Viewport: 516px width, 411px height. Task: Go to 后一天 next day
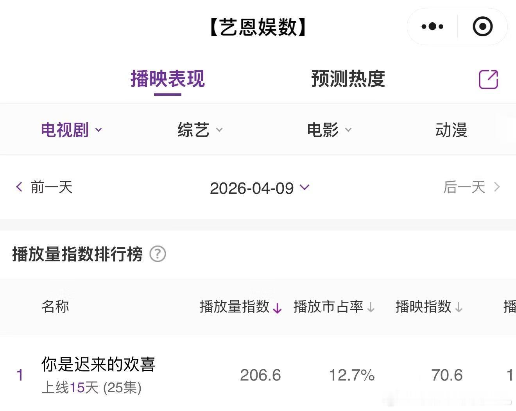tap(464, 187)
